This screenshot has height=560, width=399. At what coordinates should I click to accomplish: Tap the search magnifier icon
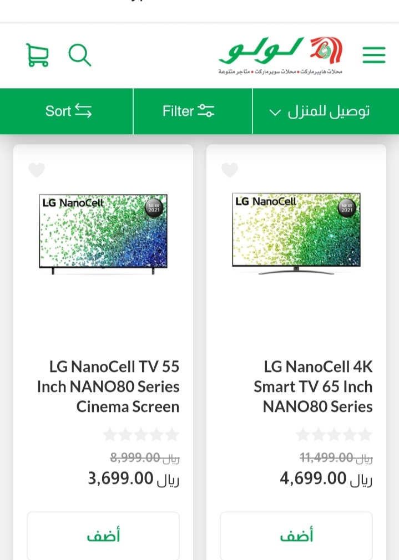(x=79, y=55)
